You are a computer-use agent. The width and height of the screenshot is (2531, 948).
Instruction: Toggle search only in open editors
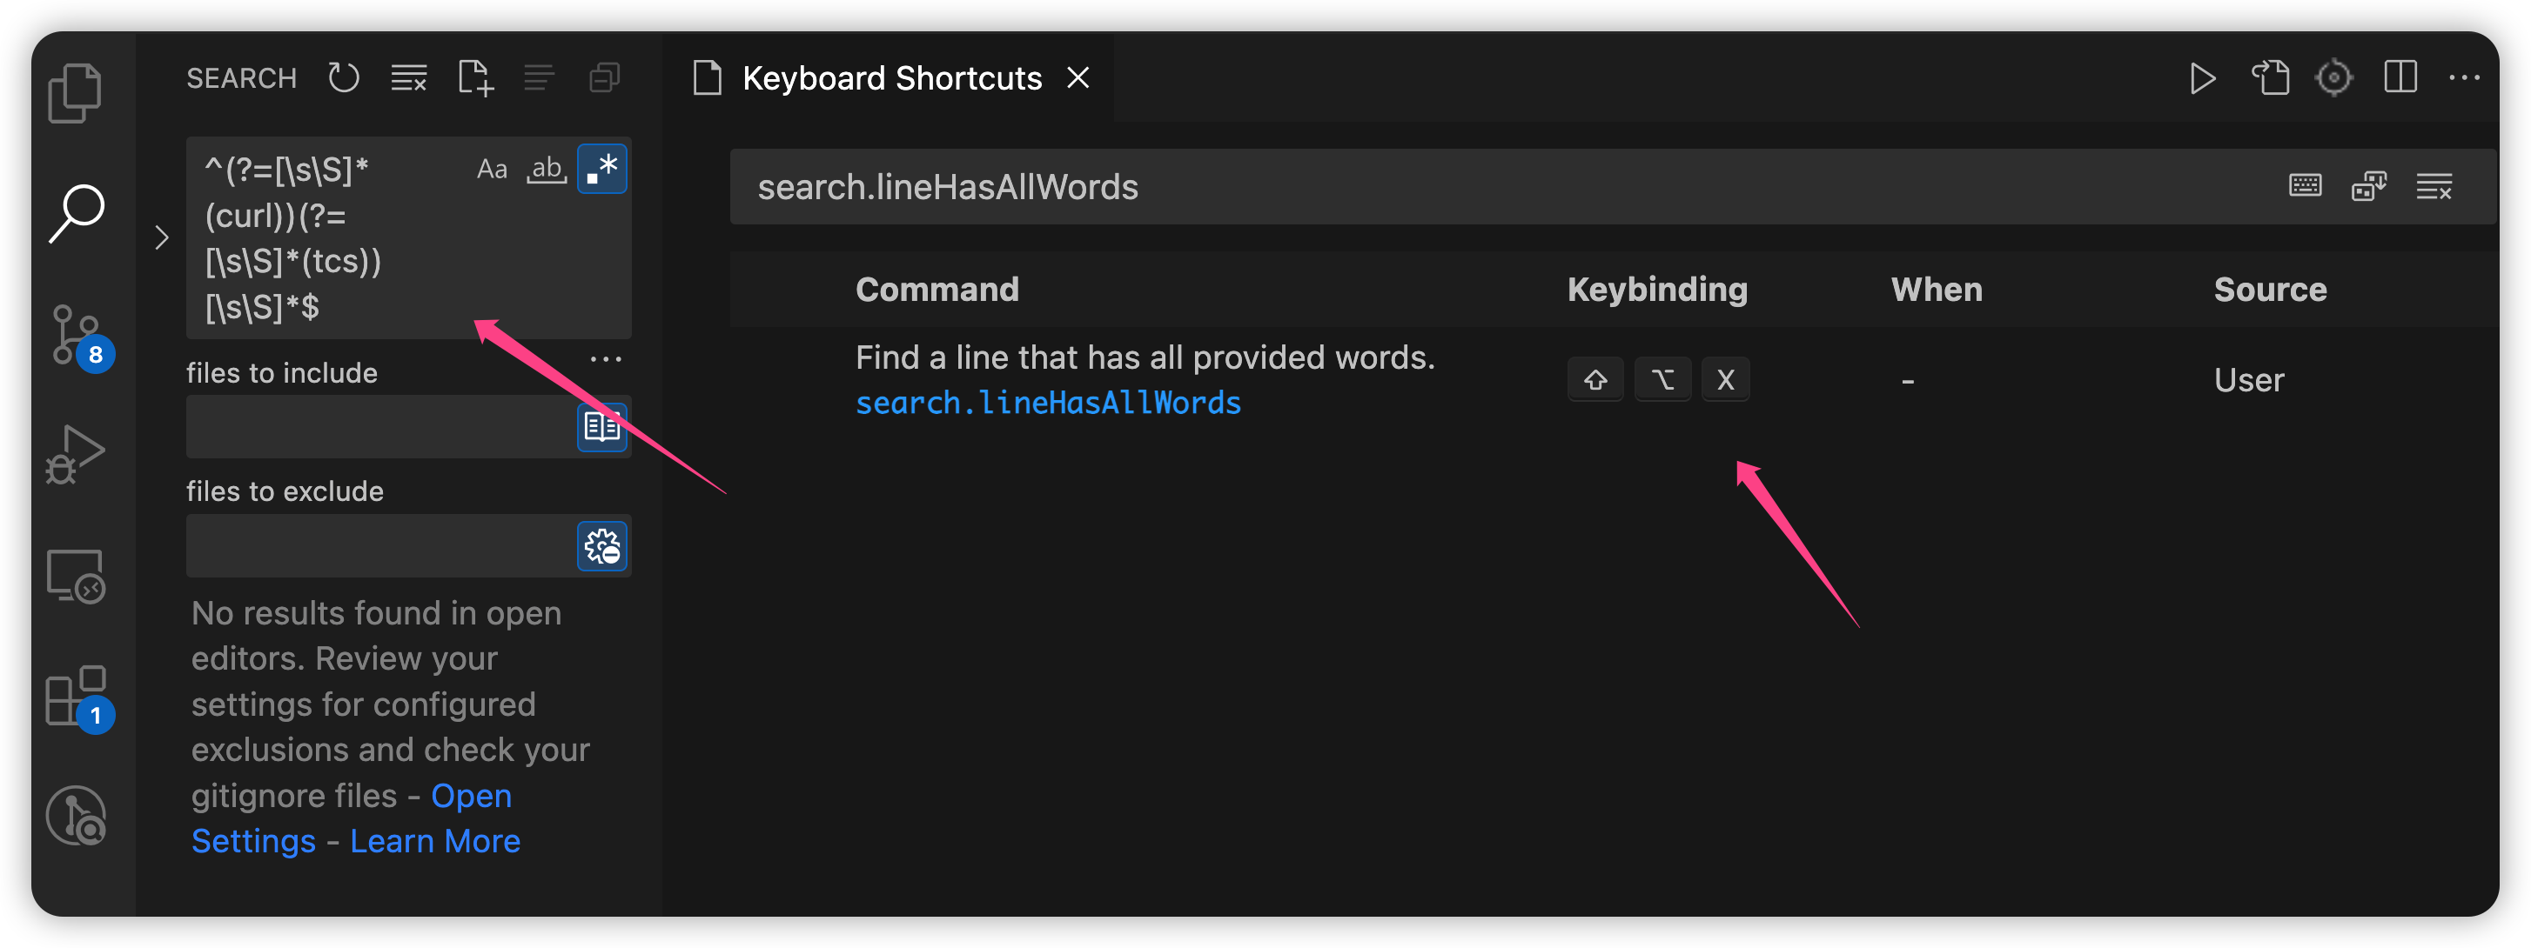601,427
